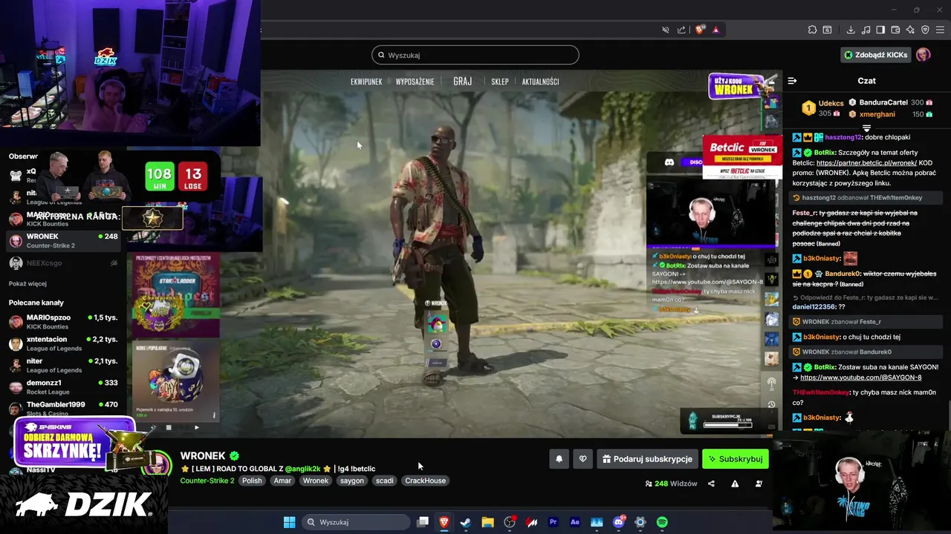Open the Brave playlist music note icon

tap(866, 30)
